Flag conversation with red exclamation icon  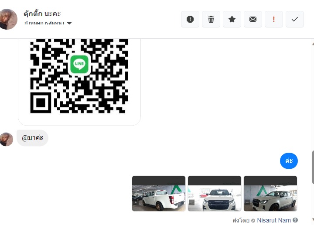point(274,19)
